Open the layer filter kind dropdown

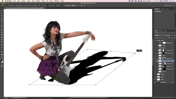158,33
